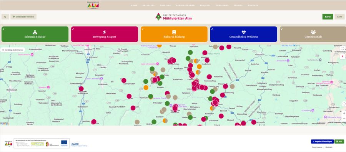Click the Bernschlössl hotel map pin
Viewport: 346px width, 152px height.
point(32,55)
